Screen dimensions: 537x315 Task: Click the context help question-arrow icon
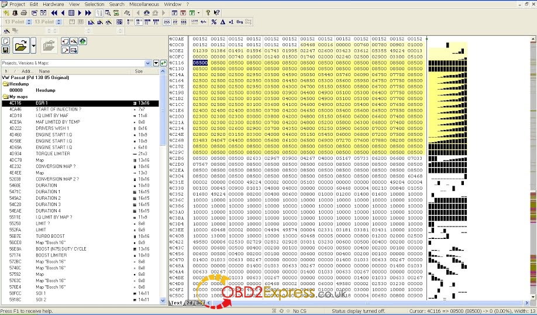[216, 12]
